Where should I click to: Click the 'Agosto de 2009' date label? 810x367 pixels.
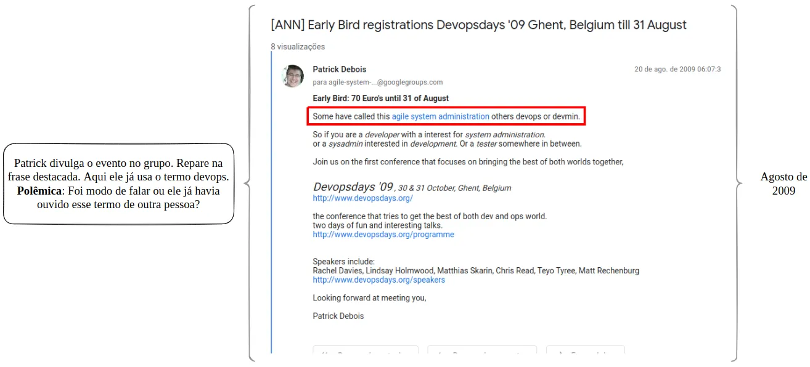coord(783,183)
